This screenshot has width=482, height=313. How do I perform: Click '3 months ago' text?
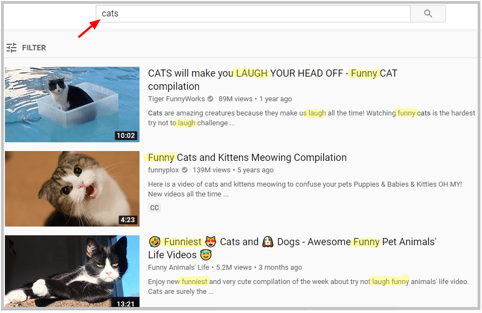tap(280, 267)
